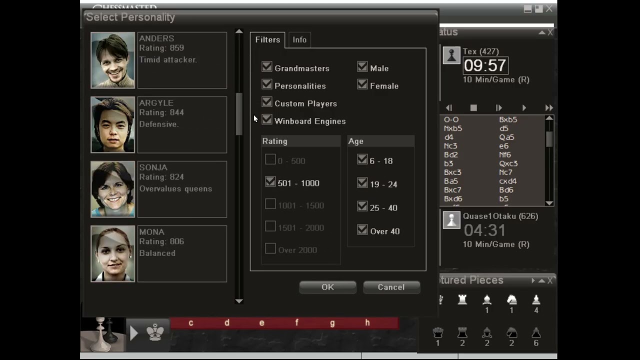Fast-forward to the last move

point(549,108)
